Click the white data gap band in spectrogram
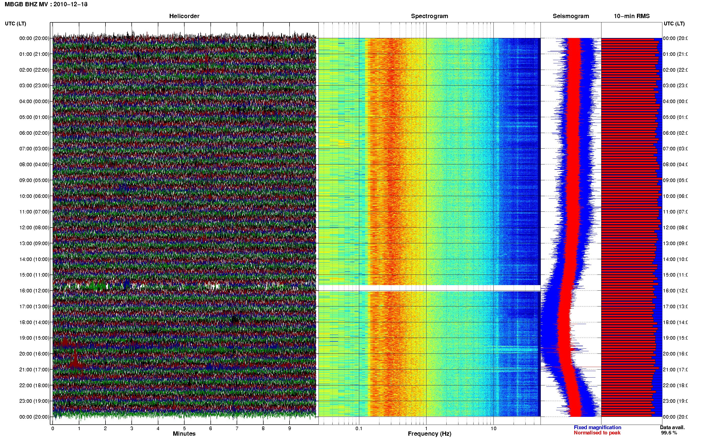716x447 pixels. tap(429, 288)
